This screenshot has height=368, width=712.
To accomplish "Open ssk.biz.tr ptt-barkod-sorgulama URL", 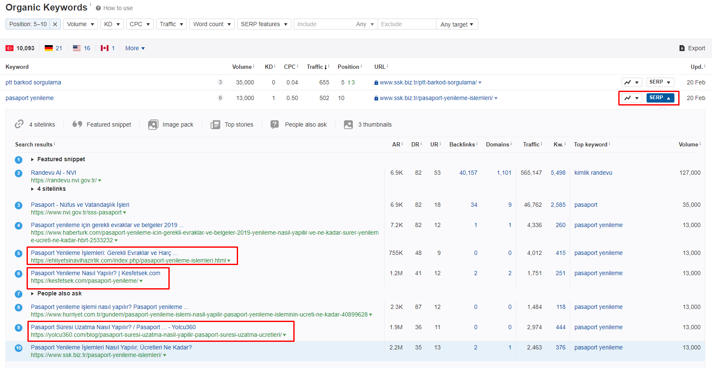I will (x=428, y=82).
